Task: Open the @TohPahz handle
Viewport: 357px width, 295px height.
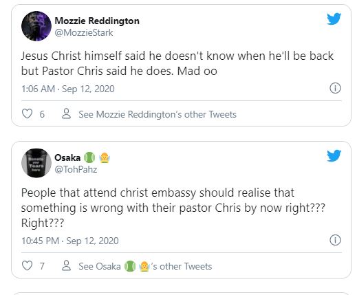Action: tap(76, 169)
